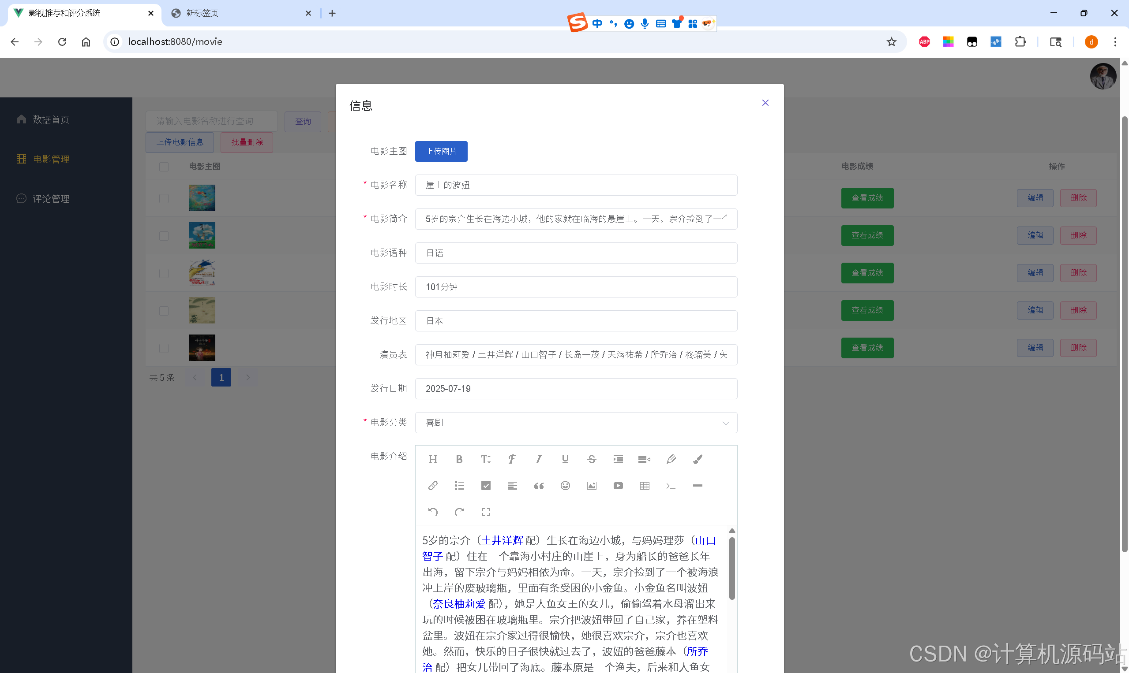1129x673 pixels.
Task: Insert a link using the chain icon
Action: (x=433, y=486)
